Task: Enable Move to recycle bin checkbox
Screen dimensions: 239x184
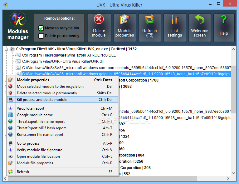Action: point(41,28)
